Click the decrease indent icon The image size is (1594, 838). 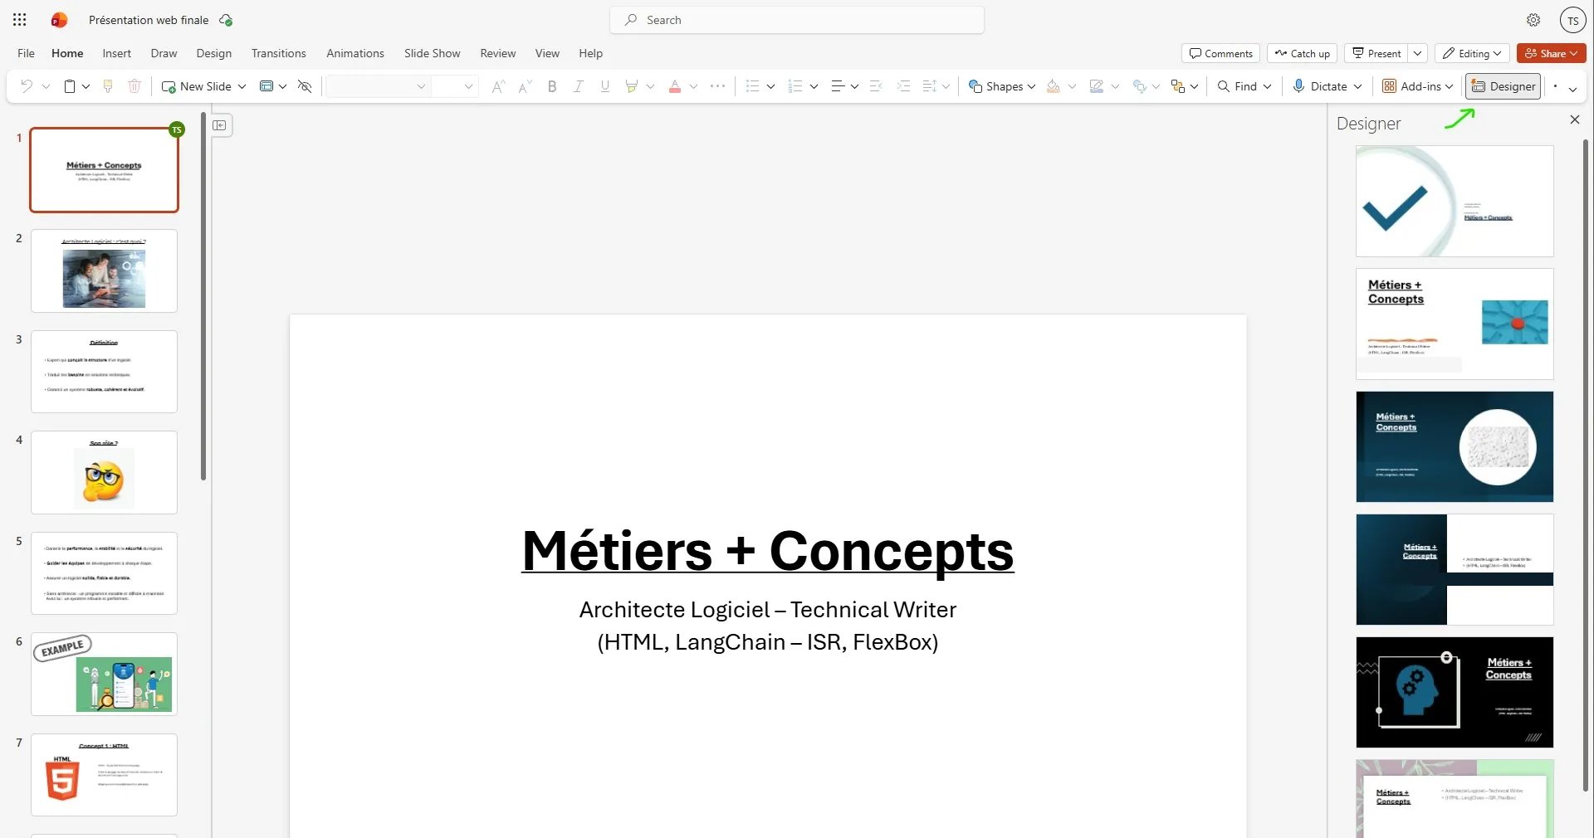(x=876, y=86)
